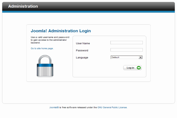Screen dimensions: 177x118
Task: Click the padlock's blue band
Action: (x=45, y=65)
